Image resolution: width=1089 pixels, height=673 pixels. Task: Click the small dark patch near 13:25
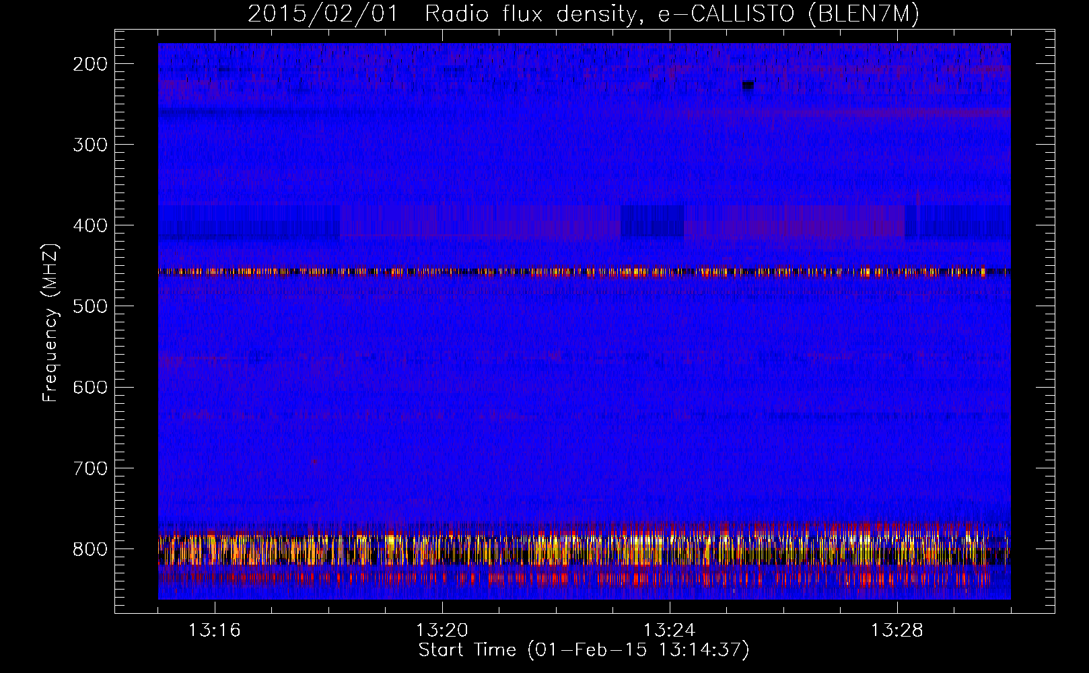pyautogui.click(x=748, y=85)
